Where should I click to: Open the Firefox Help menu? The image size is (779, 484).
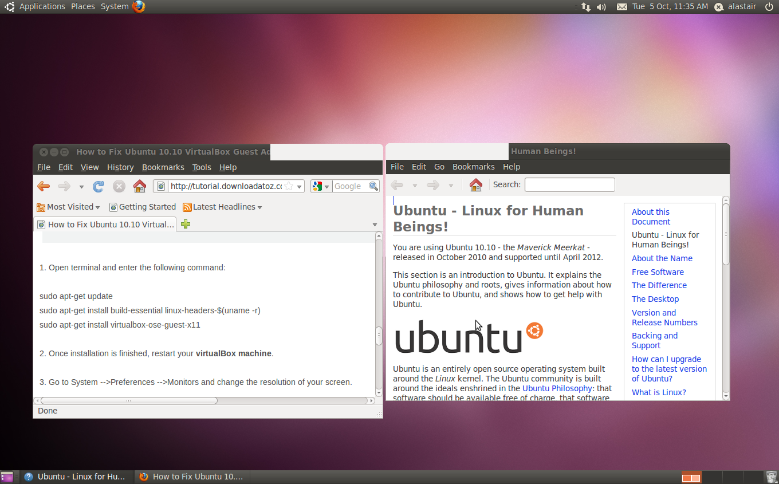coord(228,167)
